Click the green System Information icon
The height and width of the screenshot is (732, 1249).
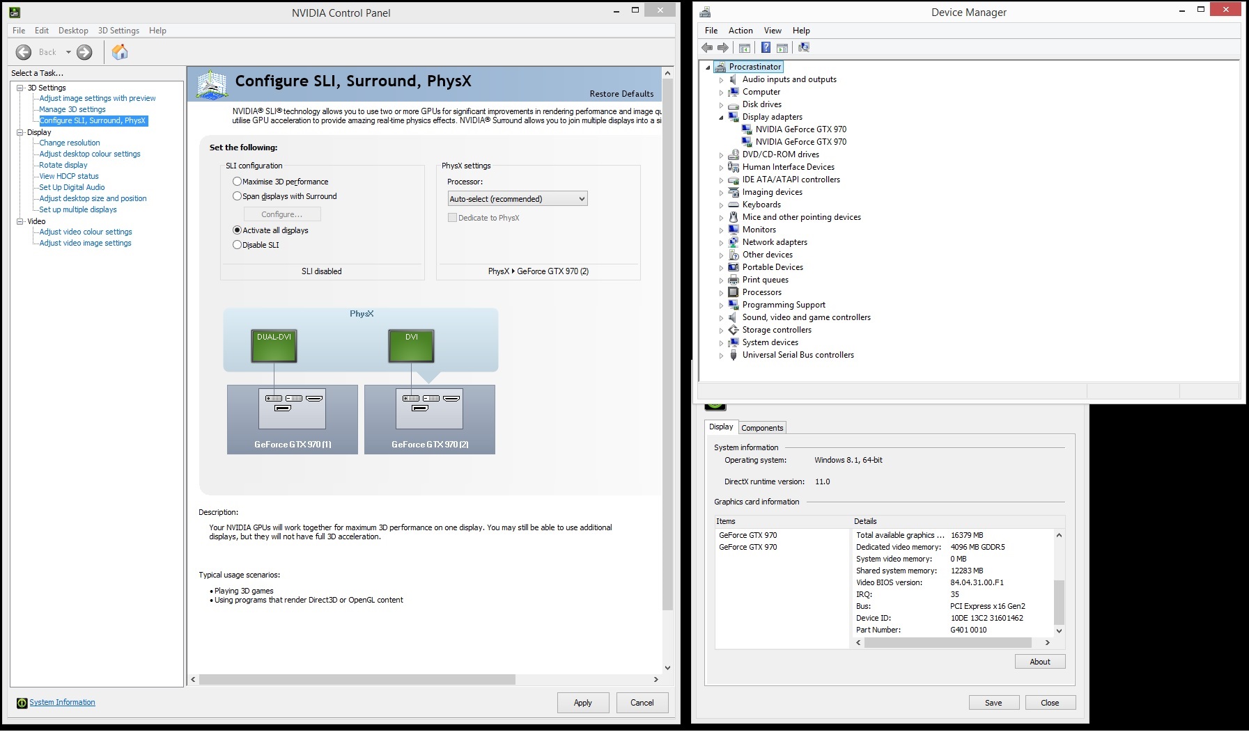point(22,703)
